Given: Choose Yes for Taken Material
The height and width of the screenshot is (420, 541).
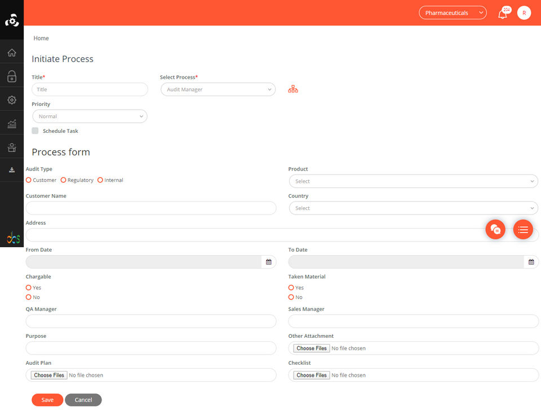Looking at the screenshot, I should [291, 288].
